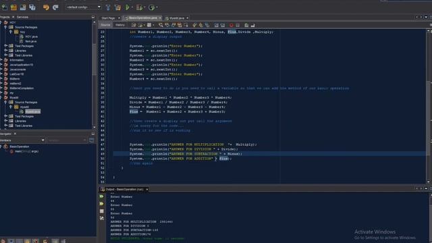Click the Debug Project icon
Screen dimensions: 432x243
(x=140, y=7)
